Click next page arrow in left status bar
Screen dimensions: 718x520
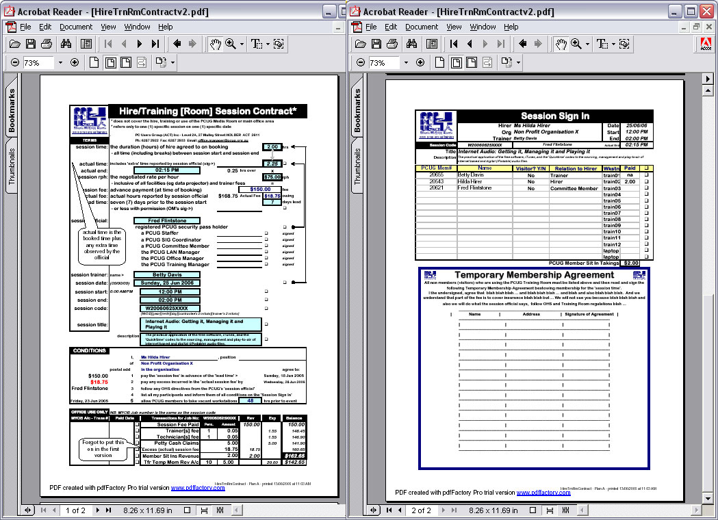coord(97,510)
